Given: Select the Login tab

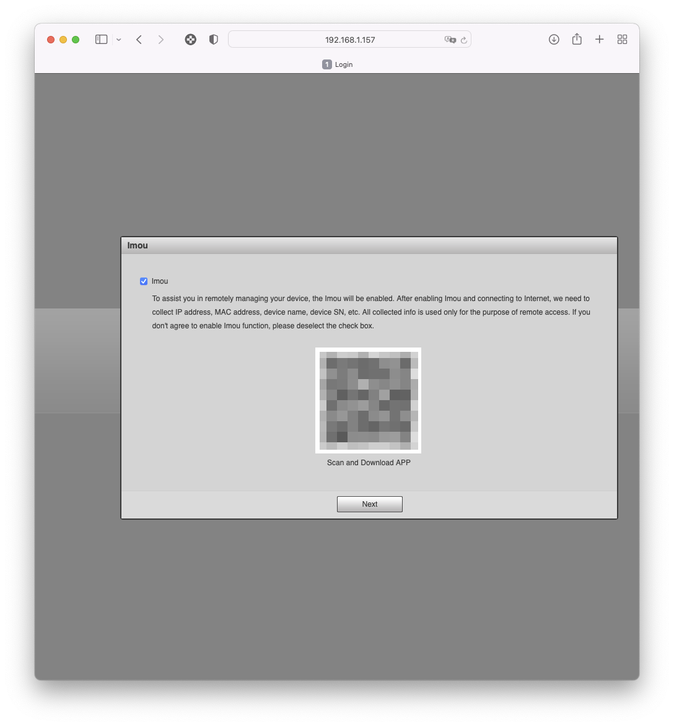Looking at the screenshot, I should click(338, 64).
